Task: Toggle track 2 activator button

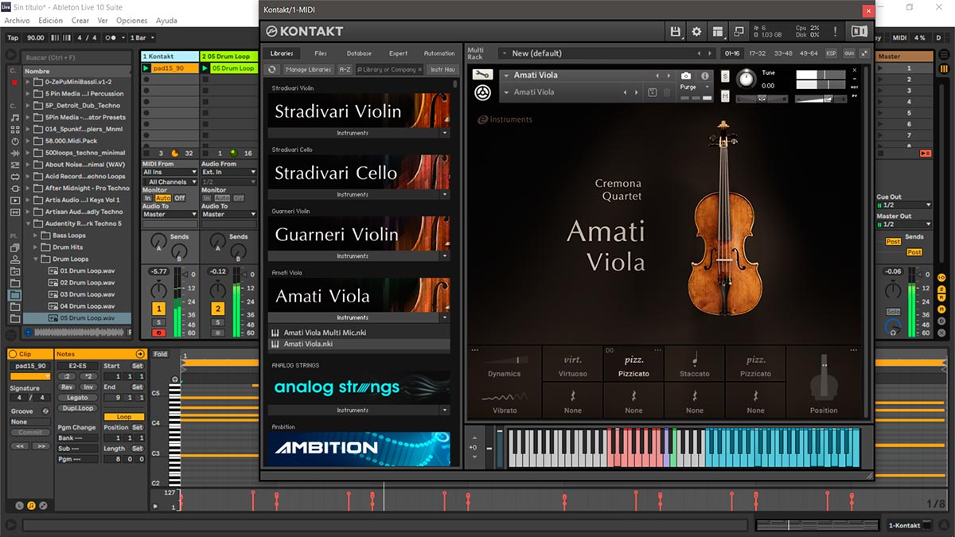Action: coord(218,309)
